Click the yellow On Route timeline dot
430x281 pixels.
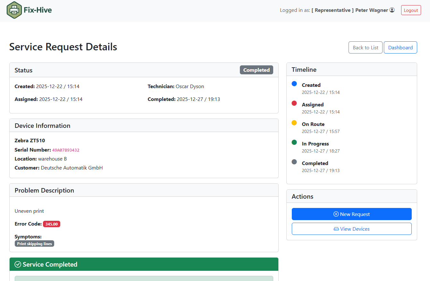294,123
